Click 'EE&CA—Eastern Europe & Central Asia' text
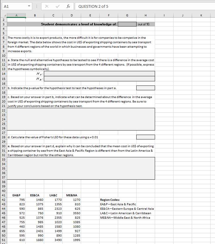This screenshot has width=215, height=244. point(127,209)
